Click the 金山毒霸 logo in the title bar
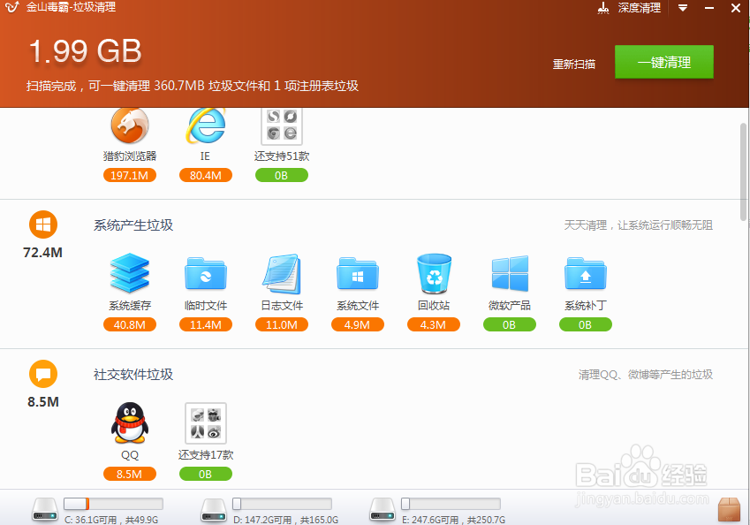Image resolution: width=750 pixels, height=525 pixels. (12, 7)
